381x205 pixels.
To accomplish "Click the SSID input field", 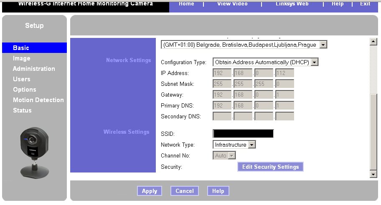I will point(243,134).
